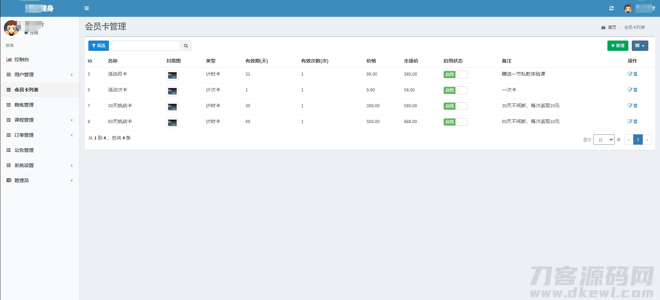Go to 公告管理 menu item
The height and width of the screenshot is (300, 660).
24,150
